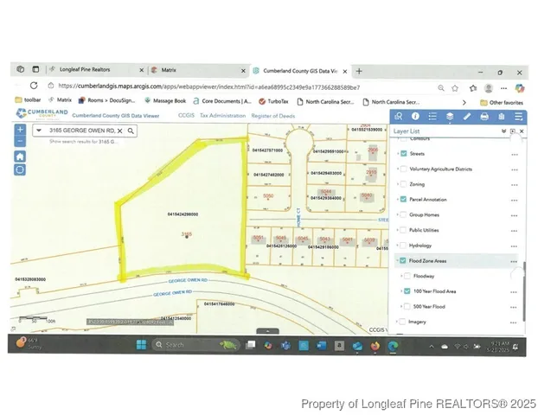Open the draw pencil tool
This screenshot has width=538, height=415.
tap(467, 117)
